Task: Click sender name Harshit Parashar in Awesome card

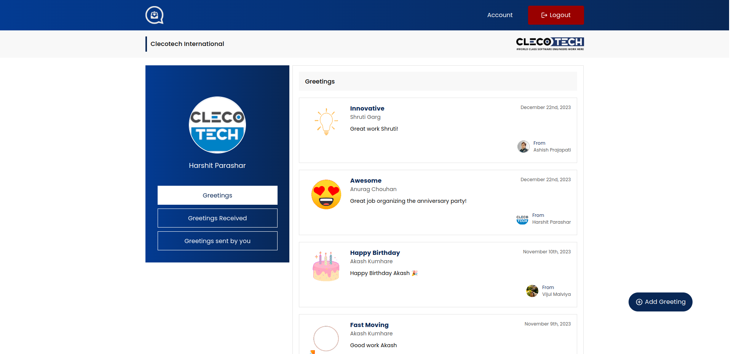Action: pyautogui.click(x=551, y=222)
